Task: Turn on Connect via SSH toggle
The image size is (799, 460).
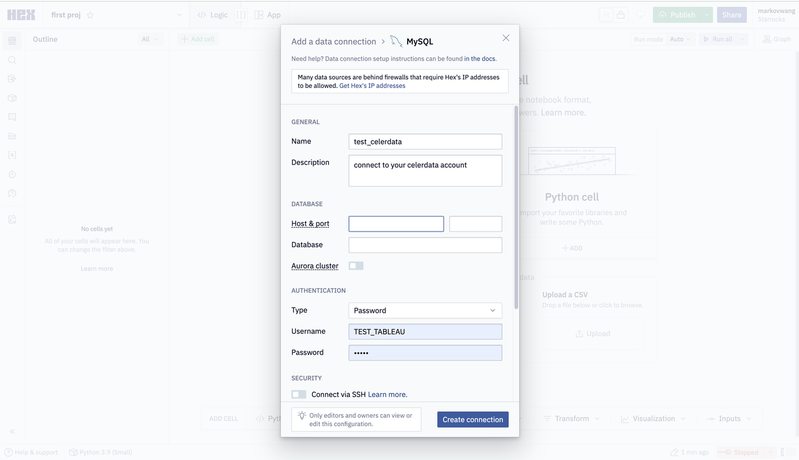Action: coord(299,394)
